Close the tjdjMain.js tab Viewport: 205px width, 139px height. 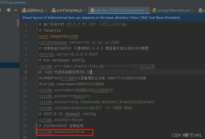(46, 10)
